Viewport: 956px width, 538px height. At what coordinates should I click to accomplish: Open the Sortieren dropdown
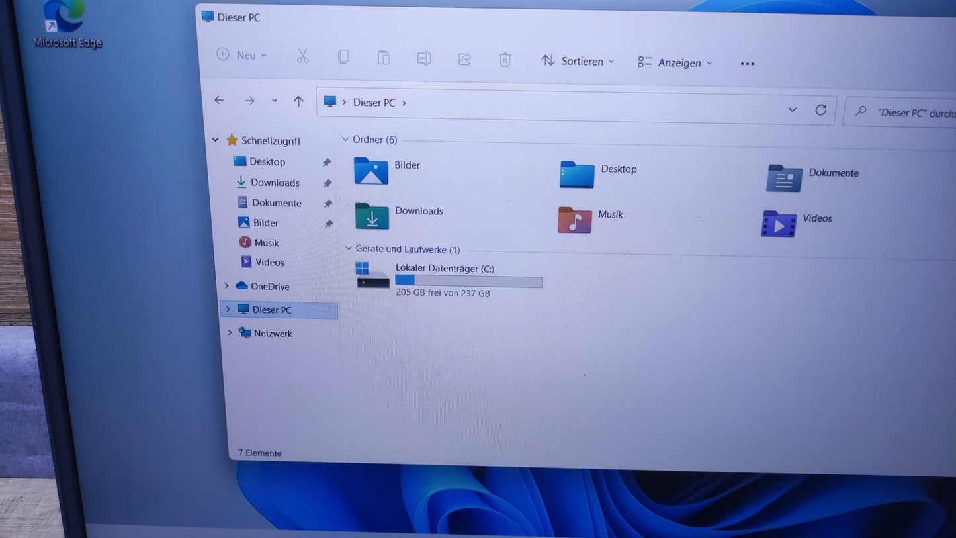pyautogui.click(x=578, y=61)
